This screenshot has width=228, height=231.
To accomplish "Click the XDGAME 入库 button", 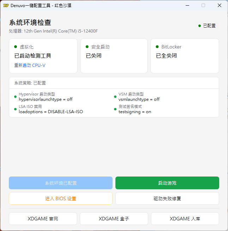I will [x=185, y=219].
